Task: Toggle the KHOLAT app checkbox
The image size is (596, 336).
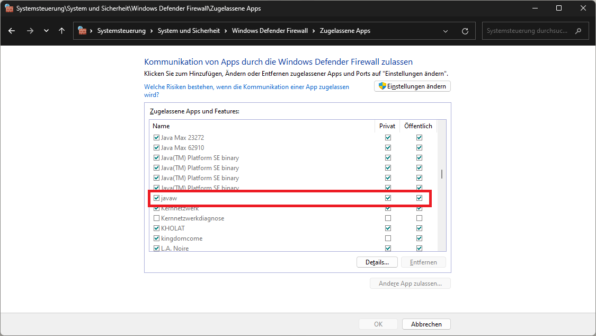Action: 156,228
